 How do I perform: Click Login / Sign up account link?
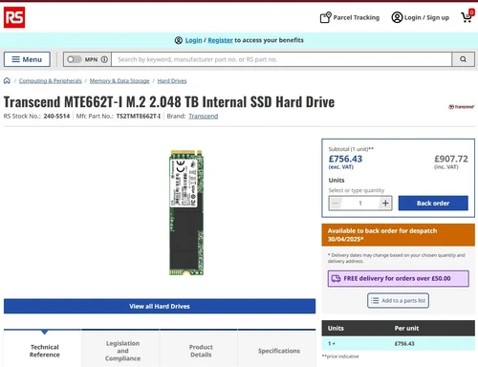421,17
